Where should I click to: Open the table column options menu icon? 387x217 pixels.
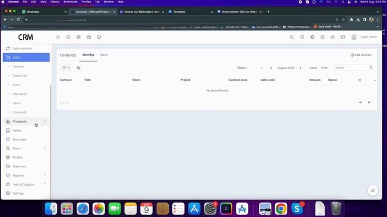(x=360, y=80)
